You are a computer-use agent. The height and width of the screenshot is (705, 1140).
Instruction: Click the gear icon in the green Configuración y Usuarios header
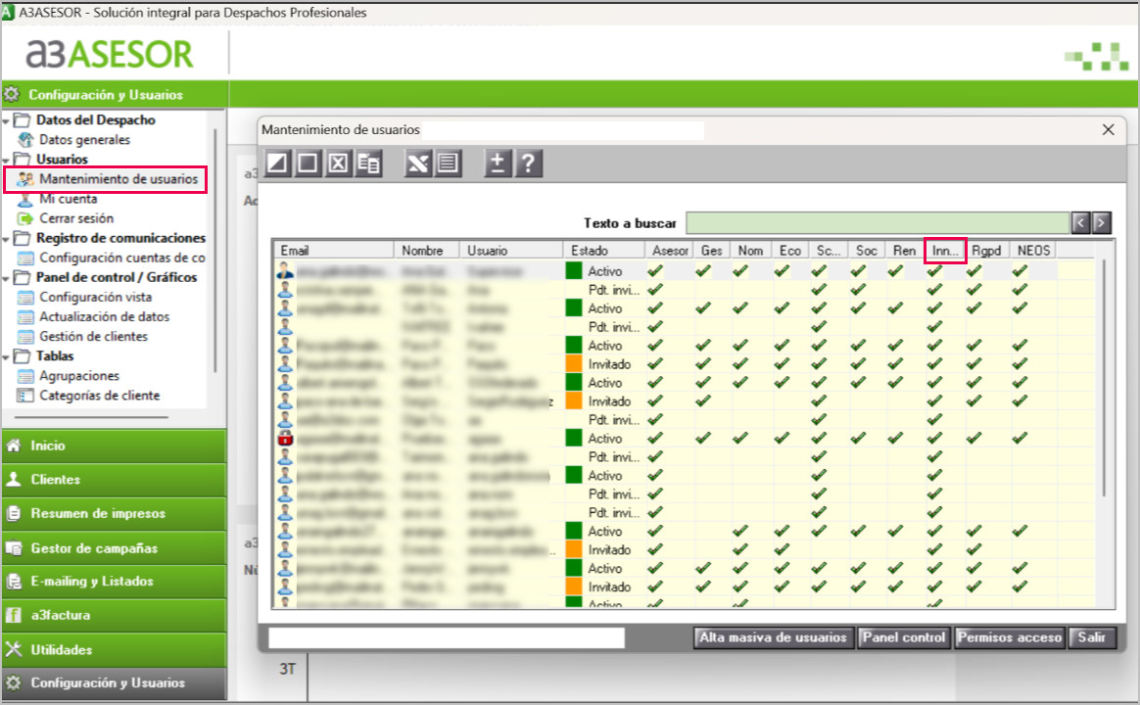pyautogui.click(x=12, y=94)
